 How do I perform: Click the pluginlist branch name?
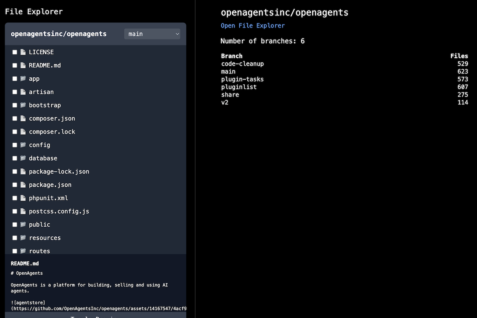pos(239,87)
